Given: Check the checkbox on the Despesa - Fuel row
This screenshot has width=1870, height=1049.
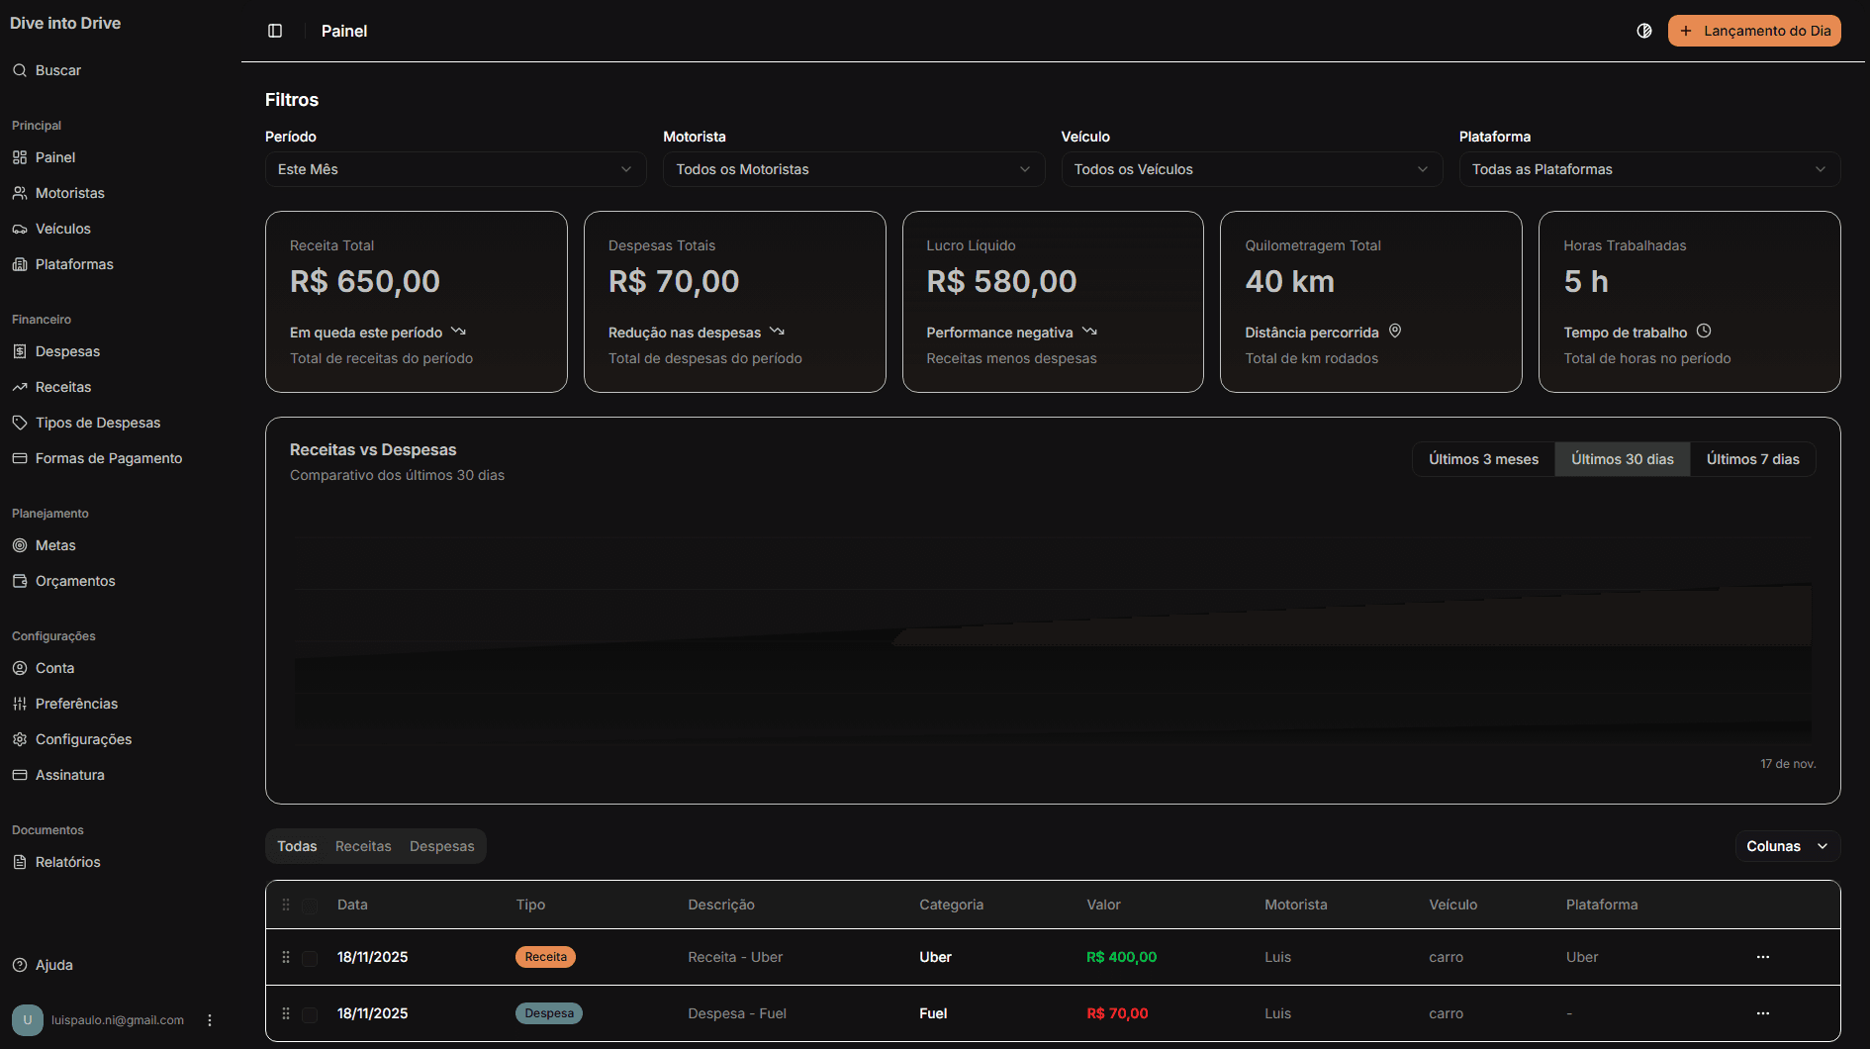Looking at the screenshot, I should tap(310, 1013).
